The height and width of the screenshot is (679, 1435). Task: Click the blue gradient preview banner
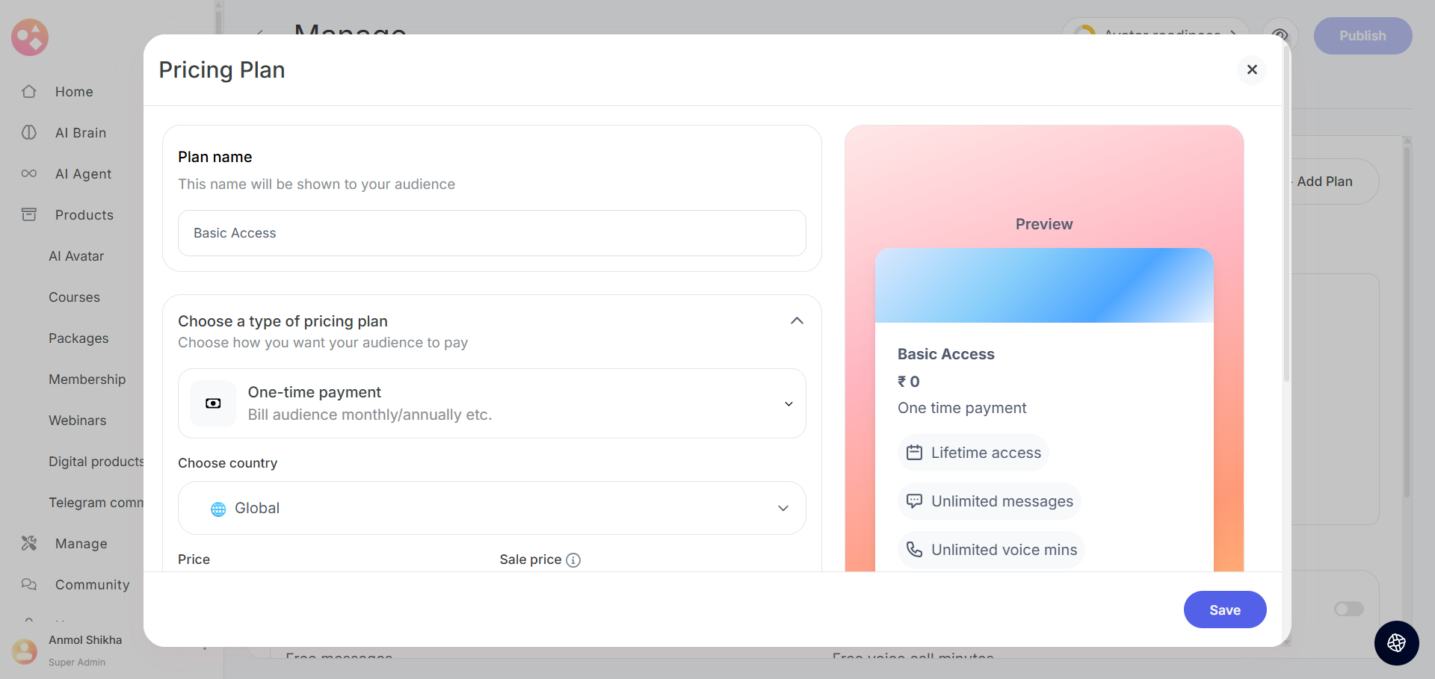pyautogui.click(x=1044, y=285)
